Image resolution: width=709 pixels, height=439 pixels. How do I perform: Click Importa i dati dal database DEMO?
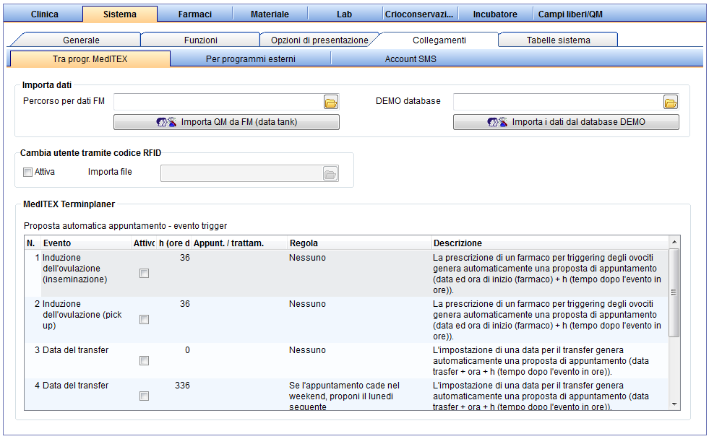tap(566, 122)
